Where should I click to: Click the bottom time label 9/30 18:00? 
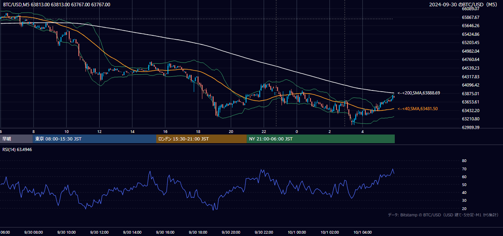(x=198, y=232)
